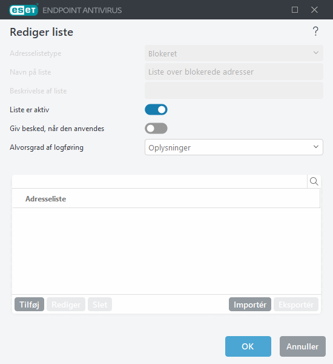Open the Adresselistetype Blokeret dropdown
Viewport: 333px width, 364px height.
tap(234, 53)
